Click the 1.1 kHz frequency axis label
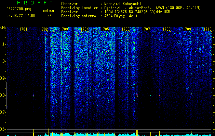 click(3, 44)
